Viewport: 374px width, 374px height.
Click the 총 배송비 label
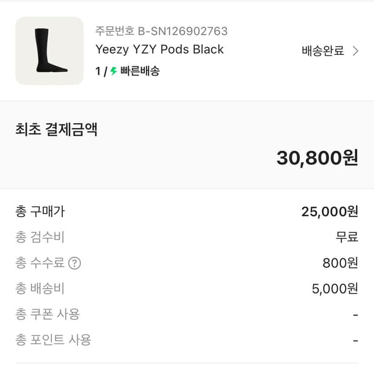[x=40, y=288]
